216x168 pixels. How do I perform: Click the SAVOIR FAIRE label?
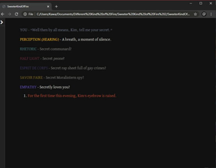pos(31,78)
